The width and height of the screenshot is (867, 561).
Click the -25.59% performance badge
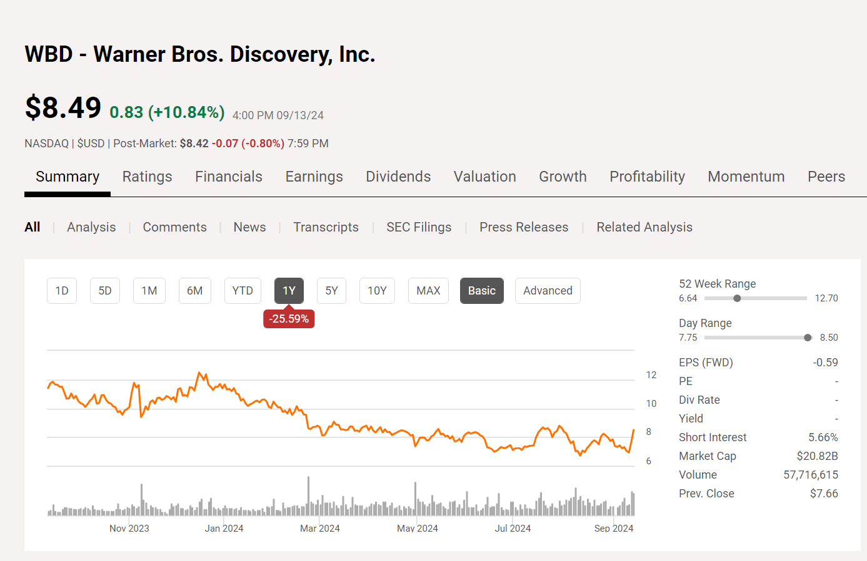289,318
